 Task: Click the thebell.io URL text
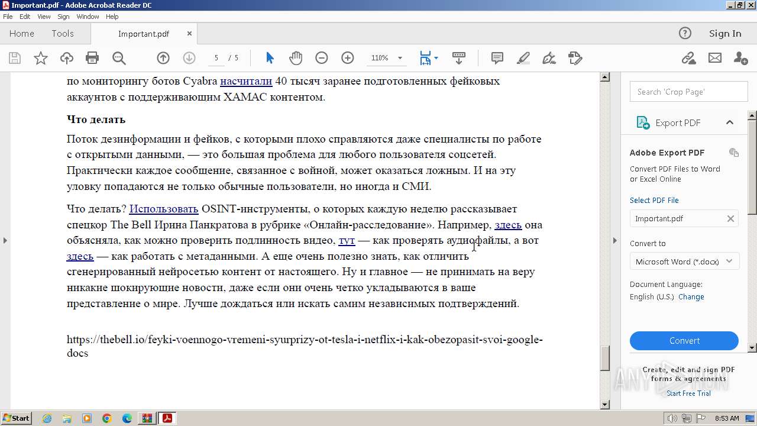click(305, 346)
